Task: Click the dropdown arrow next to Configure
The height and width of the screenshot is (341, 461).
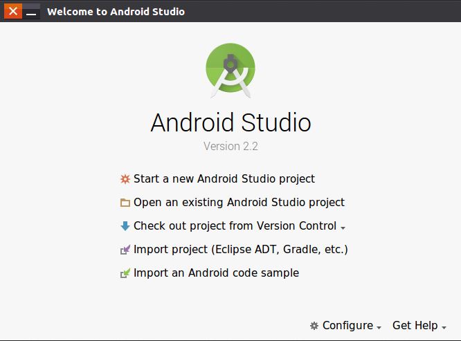Action: 379,327
